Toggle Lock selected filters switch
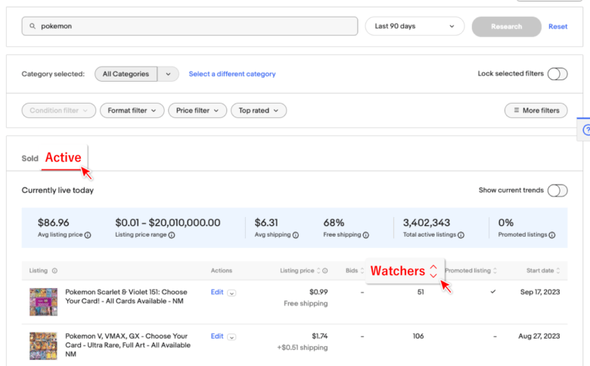 (x=557, y=74)
